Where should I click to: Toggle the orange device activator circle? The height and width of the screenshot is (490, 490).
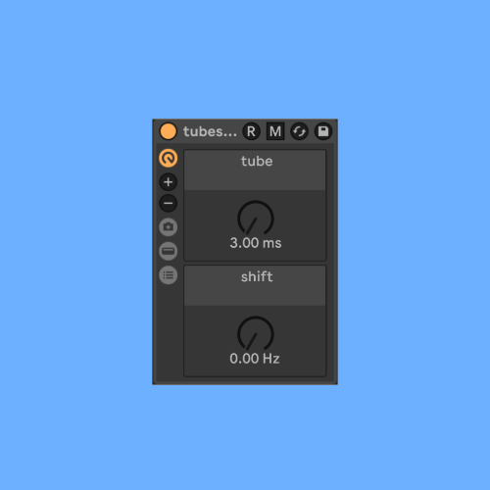[169, 131]
